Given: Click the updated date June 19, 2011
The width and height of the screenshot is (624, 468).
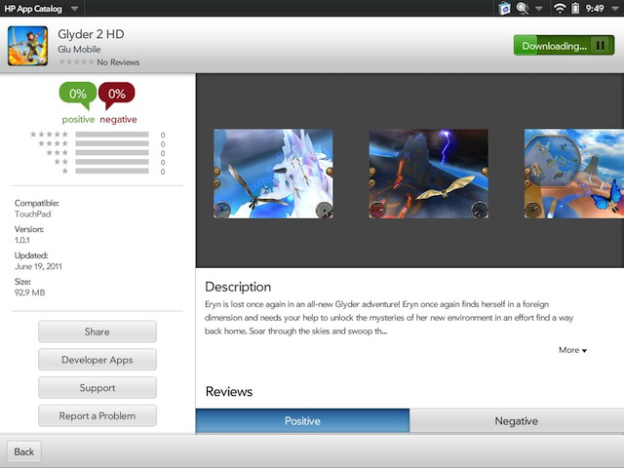Looking at the screenshot, I should (x=38, y=266).
